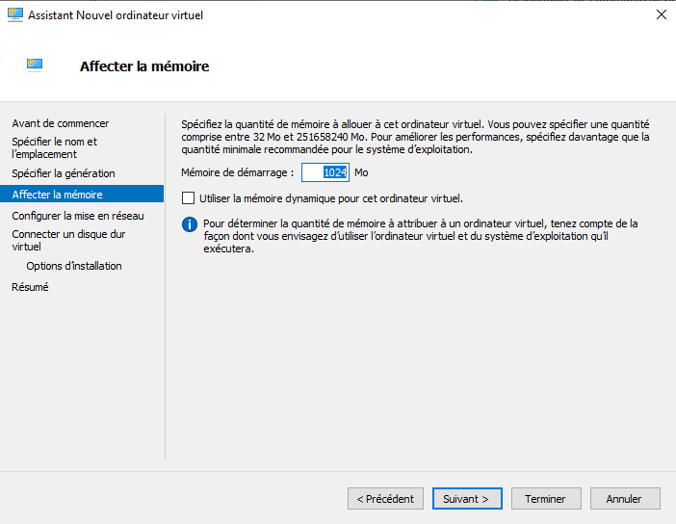Open Spécifier le nom et l'emplacement step
Image resolution: width=676 pixels, height=524 pixels.
pyautogui.click(x=54, y=147)
